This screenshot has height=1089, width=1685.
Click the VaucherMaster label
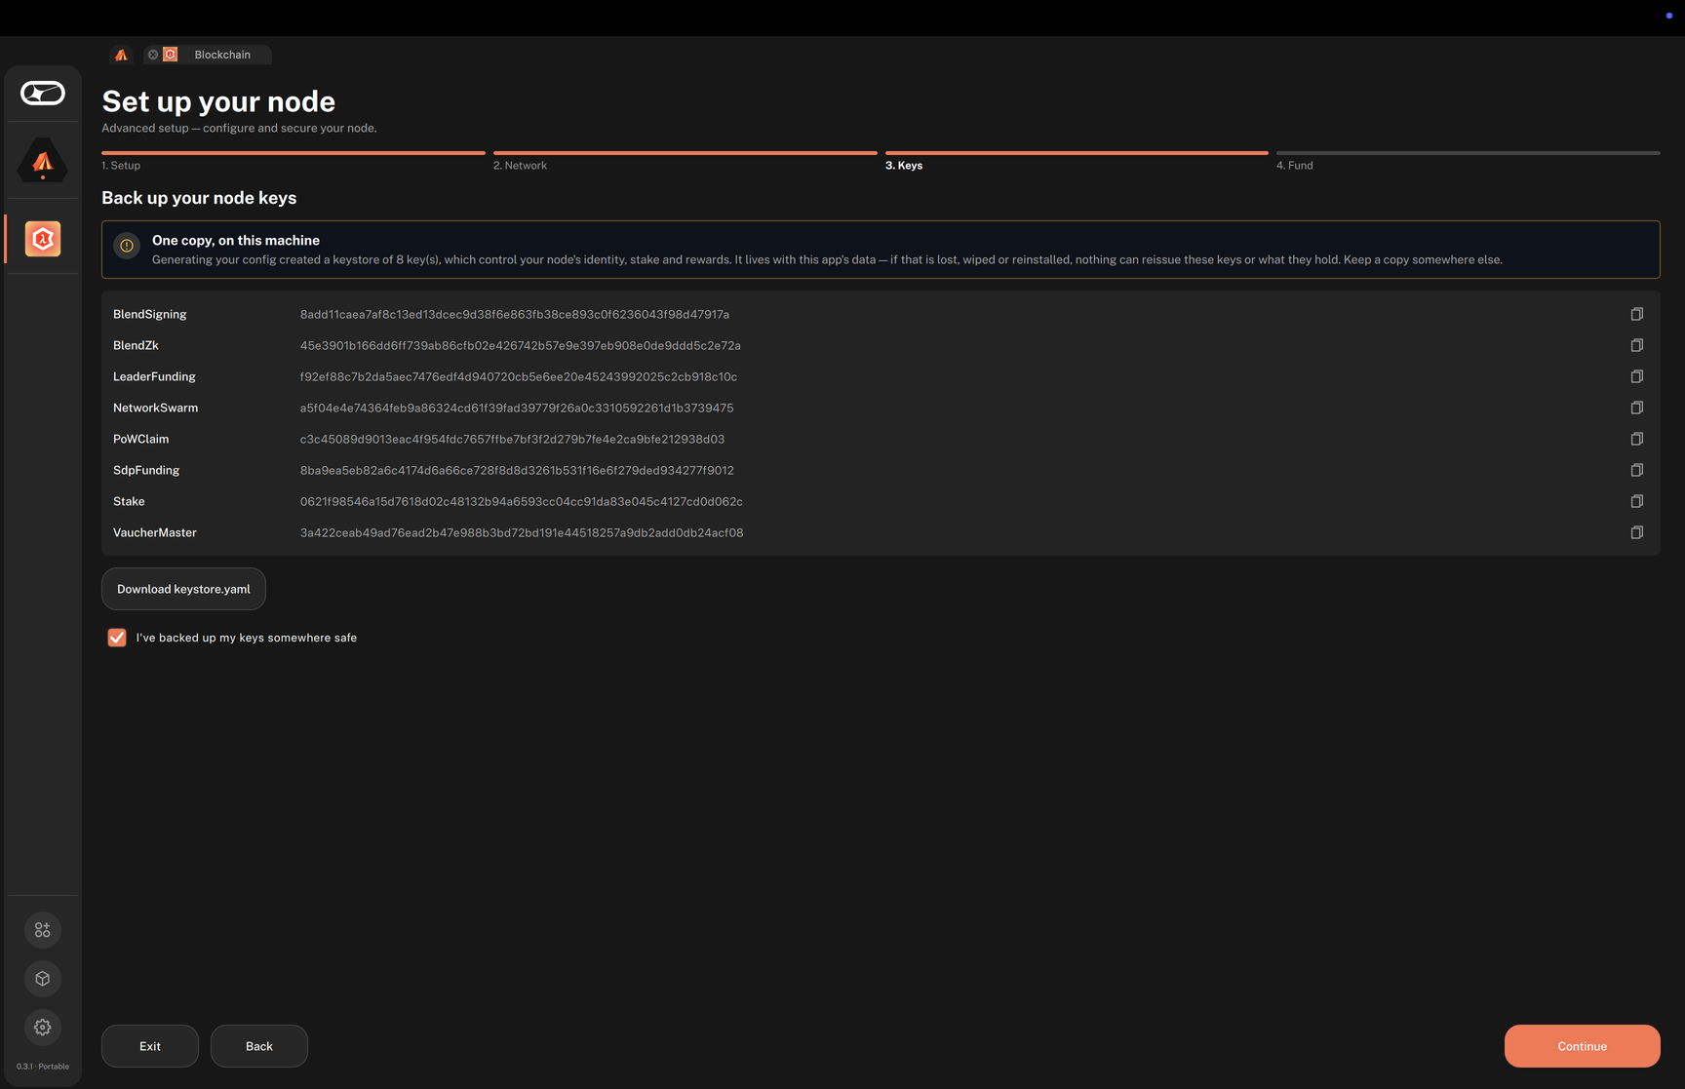click(155, 532)
